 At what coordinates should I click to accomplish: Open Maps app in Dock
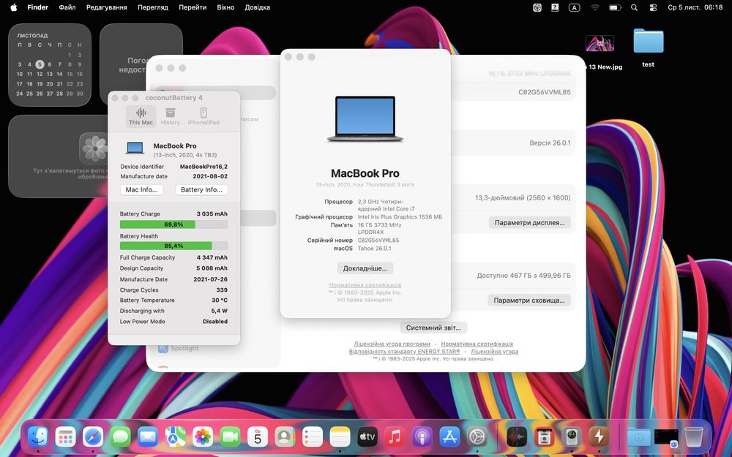pyautogui.click(x=175, y=437)
